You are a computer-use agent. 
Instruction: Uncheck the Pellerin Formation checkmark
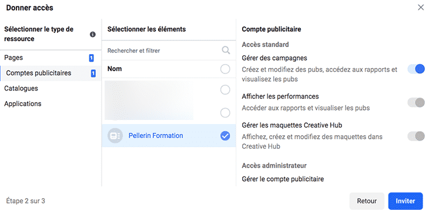(x=225, y=136)
